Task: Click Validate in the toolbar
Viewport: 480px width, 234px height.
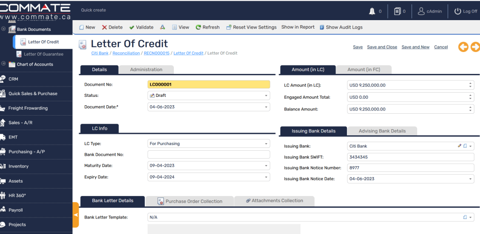Action: point(141,27)
